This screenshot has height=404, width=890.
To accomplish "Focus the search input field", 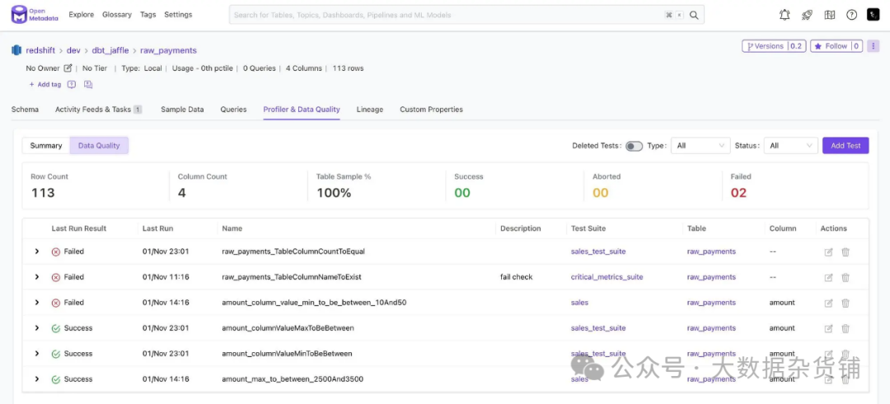I will coord(445,15).
